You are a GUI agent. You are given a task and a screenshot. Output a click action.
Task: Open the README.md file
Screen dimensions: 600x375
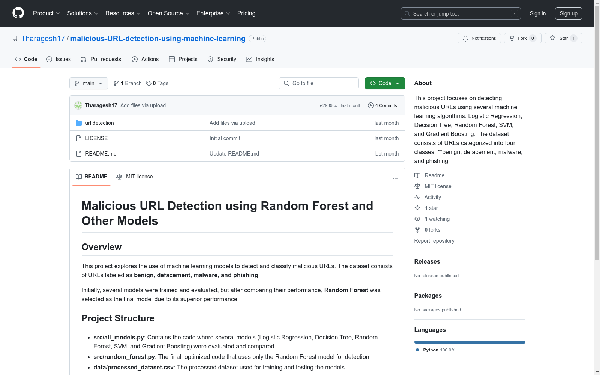coord(101,154)
